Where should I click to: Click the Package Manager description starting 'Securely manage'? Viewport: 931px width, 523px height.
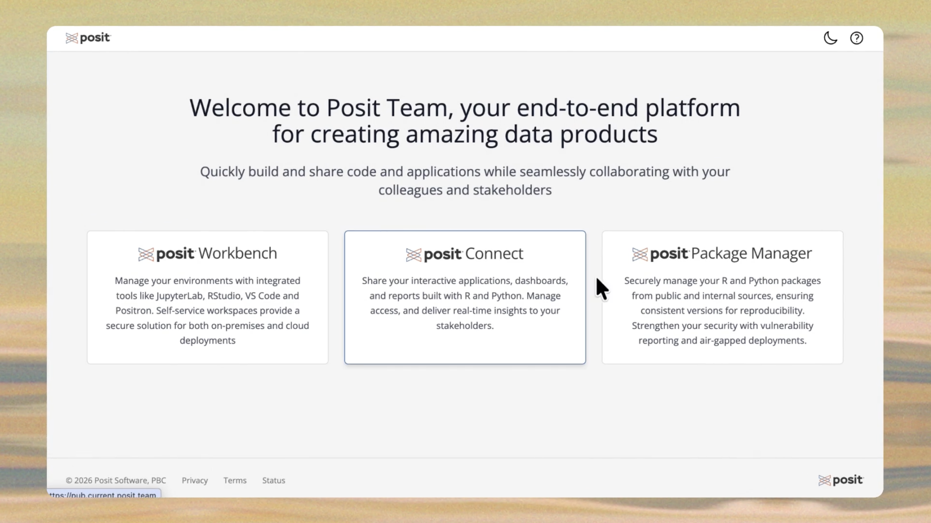(x=722, y=310)
